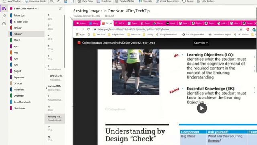Click the zoom in magnifier
This screenshot has height=145, width=257.
point(59,1)
